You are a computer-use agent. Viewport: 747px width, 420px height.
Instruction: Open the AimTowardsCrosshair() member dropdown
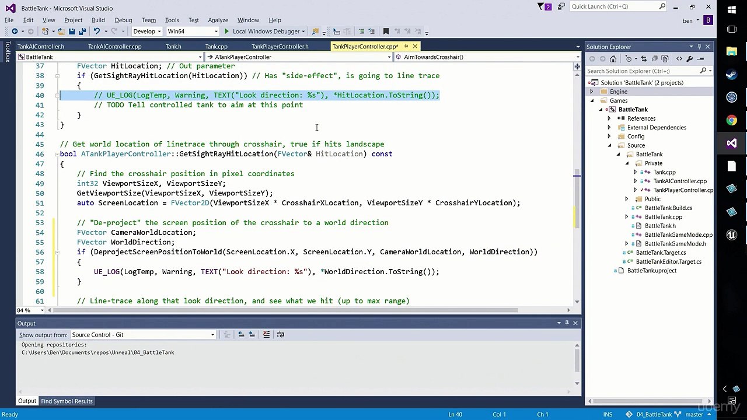[487, 57]
